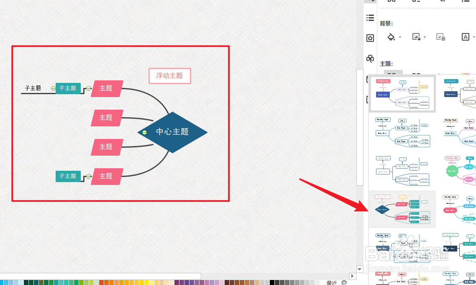Collapse toggle left of the upper teal 子主题
Viewport: 476px width, 285px height.
tap(53, 88)
